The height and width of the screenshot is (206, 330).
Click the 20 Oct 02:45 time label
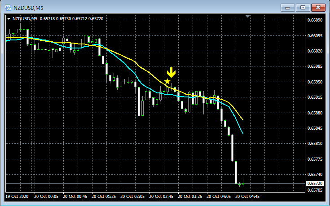[x=161, y=197]
